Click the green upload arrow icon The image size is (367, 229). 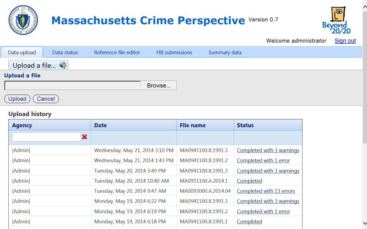pos(63,65)
